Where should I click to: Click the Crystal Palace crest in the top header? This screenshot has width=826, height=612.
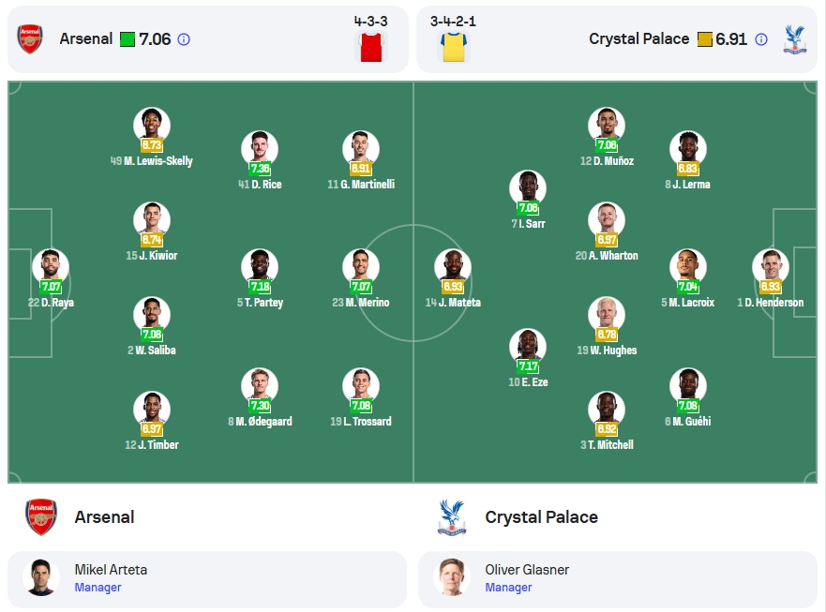pyautogui.click(x=794, y=39)
